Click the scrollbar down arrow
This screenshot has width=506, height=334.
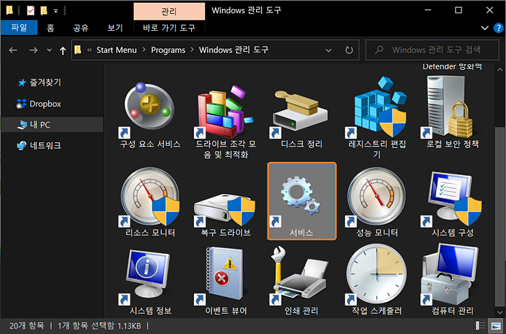(500, 312)
